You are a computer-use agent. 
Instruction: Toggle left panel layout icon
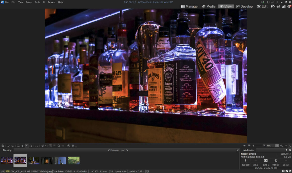[268, 2]
